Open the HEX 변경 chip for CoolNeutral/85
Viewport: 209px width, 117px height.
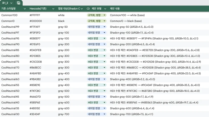[x=97, y=50]
